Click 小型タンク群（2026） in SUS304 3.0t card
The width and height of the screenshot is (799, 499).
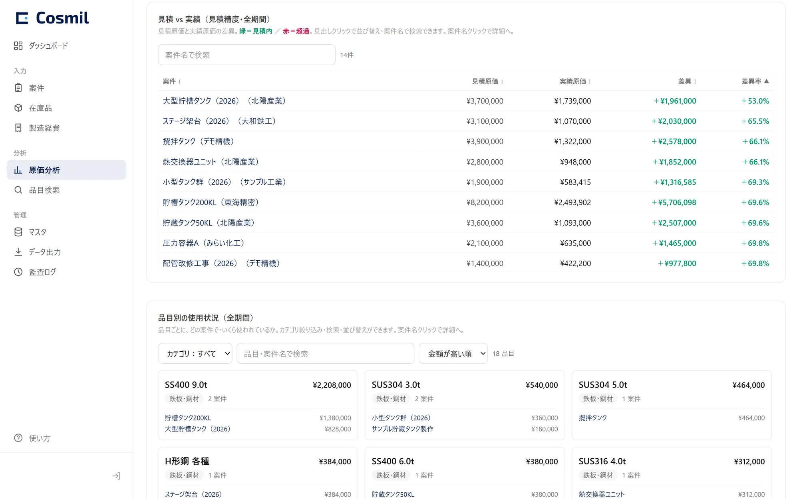coord(402,418)
